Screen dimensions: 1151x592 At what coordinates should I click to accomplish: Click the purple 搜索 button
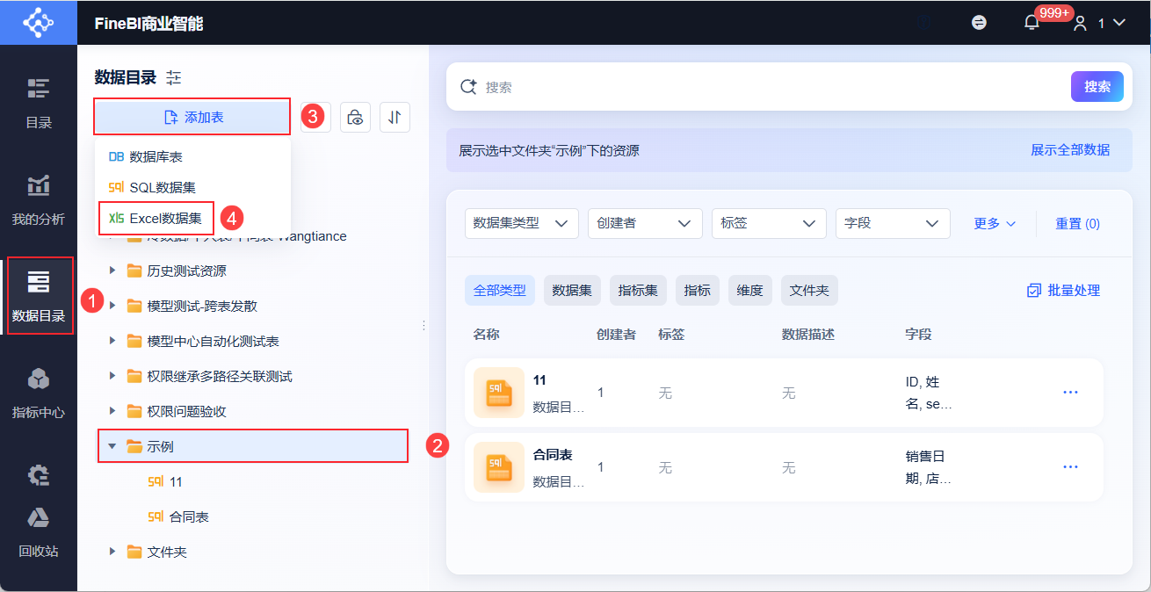1097,87
